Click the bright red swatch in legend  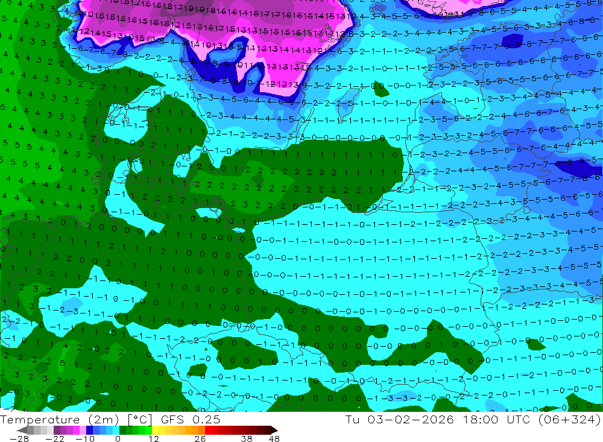point(208,430)
